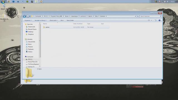Open Steam from the taskbar
This screenshot has width=178, height=100.
click(x=32, y=2)
